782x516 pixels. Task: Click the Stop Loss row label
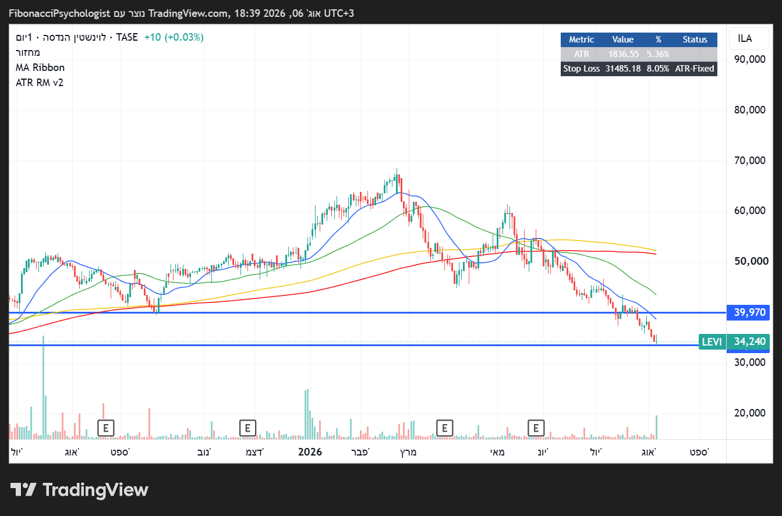coord(581,69)
